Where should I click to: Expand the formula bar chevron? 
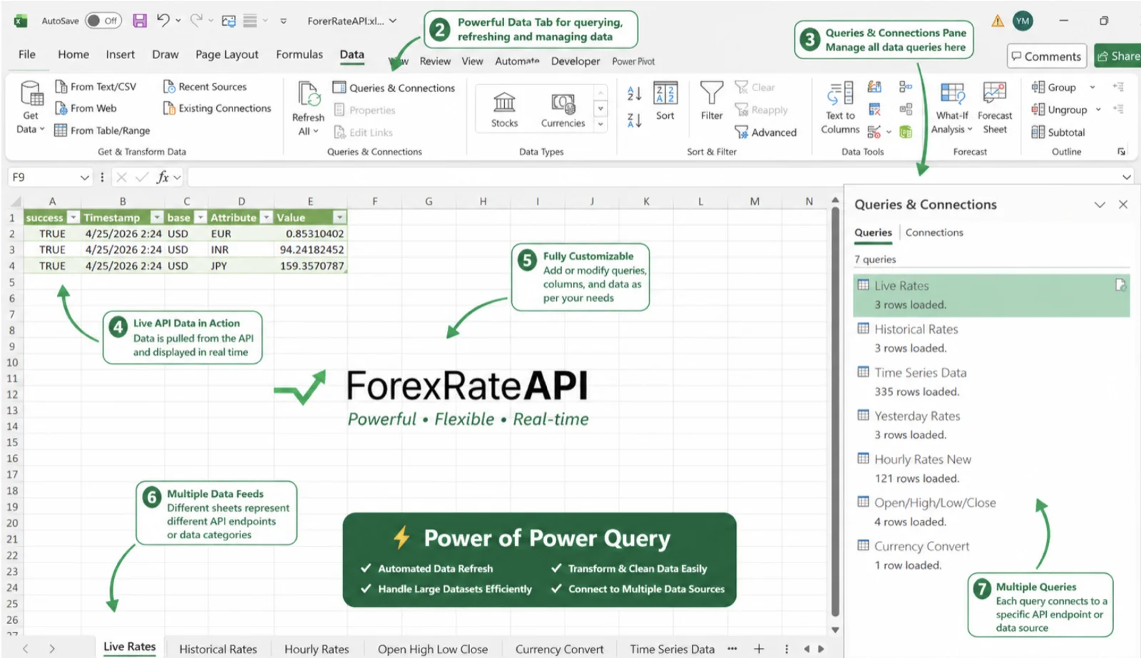1127,177
